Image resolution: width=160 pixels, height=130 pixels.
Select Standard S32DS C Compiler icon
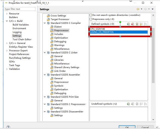click(48, 23)
